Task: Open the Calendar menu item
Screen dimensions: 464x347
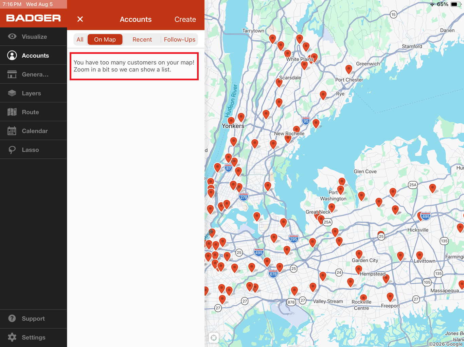Action: click(x=34, y=131)
